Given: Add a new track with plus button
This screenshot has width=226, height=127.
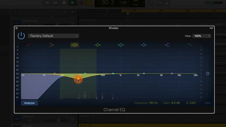Looking at the screenshot, I should (x=15, y=13).
